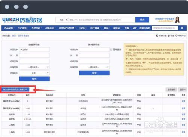
Task: Click the 备注 column header
Action: click(x=153, y=95)
